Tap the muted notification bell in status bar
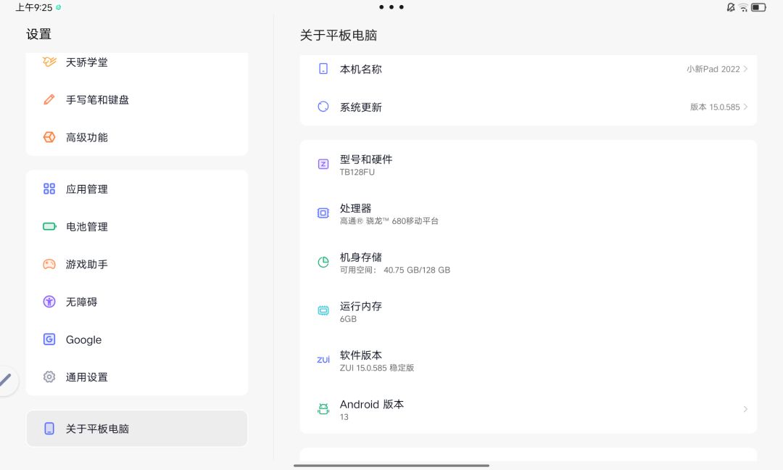 click(731, 7)
